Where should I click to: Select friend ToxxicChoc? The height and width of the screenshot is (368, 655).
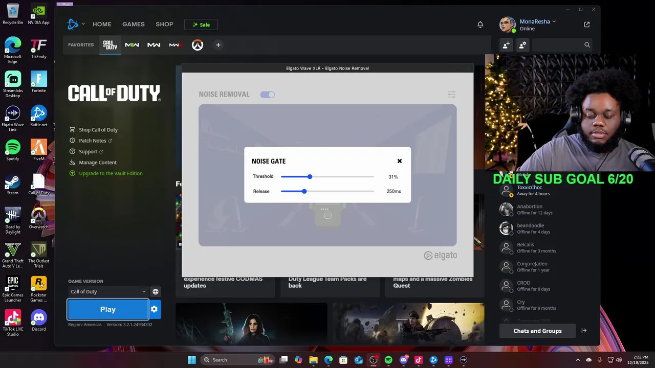542,190
